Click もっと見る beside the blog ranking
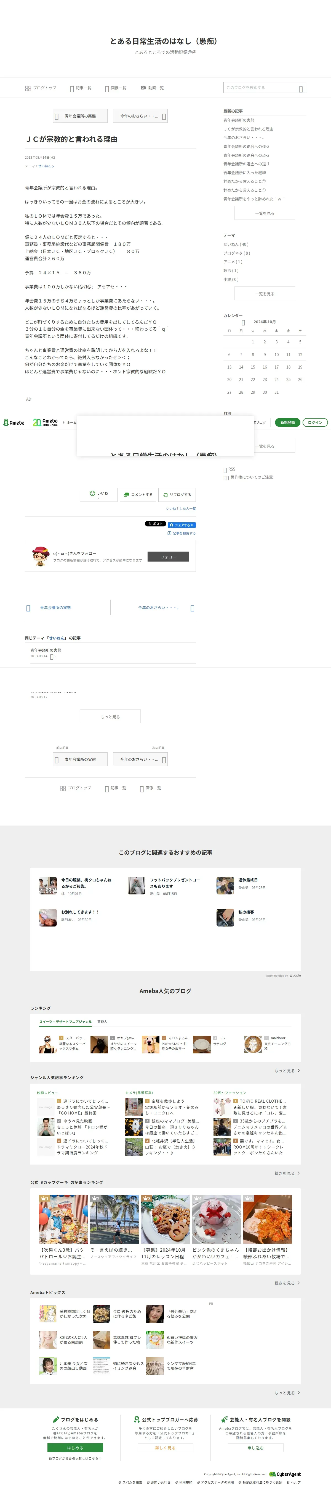This screenshot has height=1485, width=331. [x=287, y=1071]
